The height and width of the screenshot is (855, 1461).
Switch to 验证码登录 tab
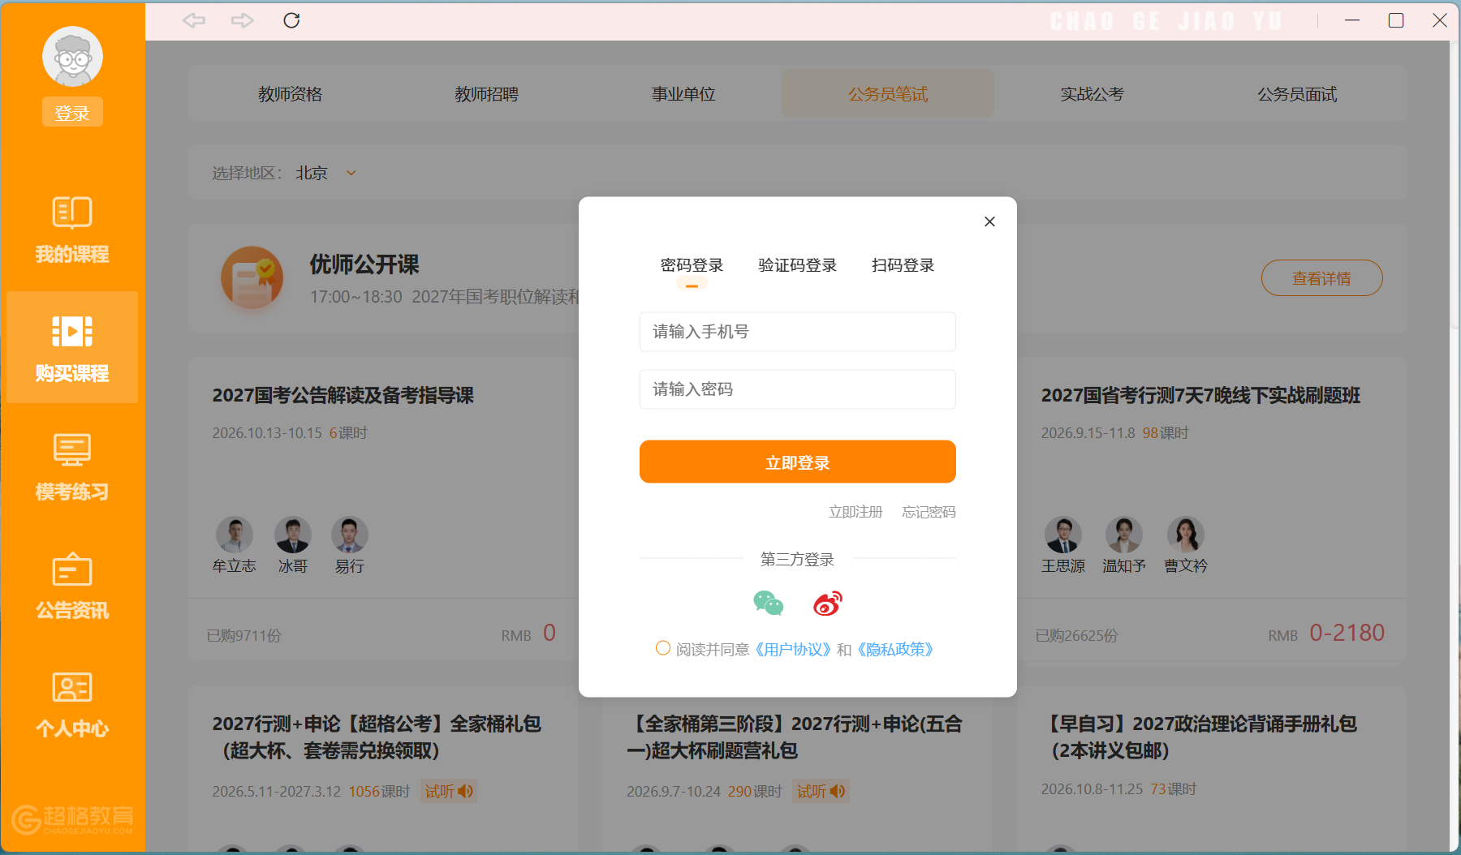tap(797, 265)
